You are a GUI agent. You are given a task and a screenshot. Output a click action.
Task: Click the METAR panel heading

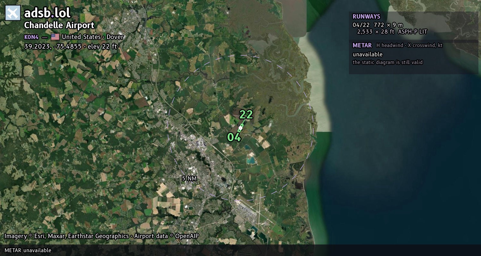(x=362, y=45)
